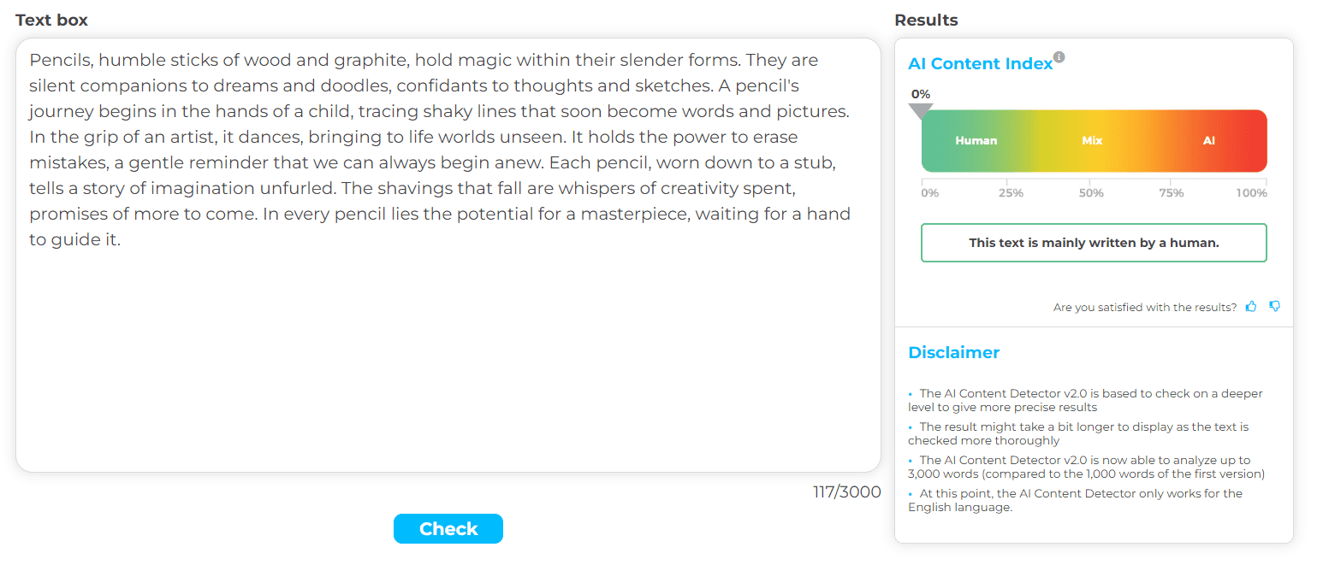1323x565 pixels.
Task: Click the AI section of the gradient bar
Action: pyautogui.click(x=1208, y=141)
